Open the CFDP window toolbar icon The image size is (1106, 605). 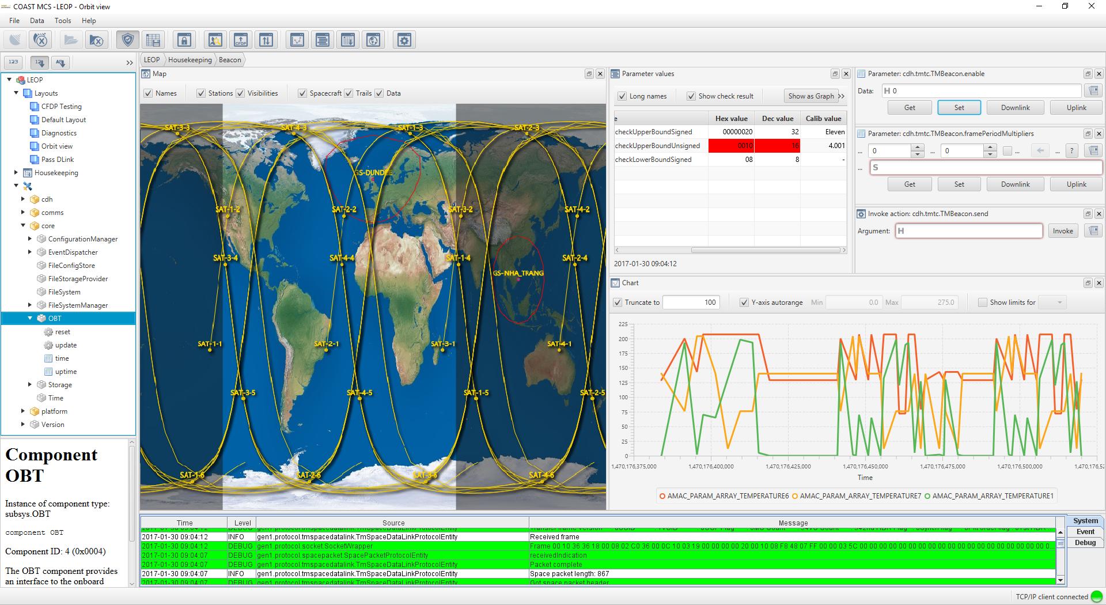point(241,40)
